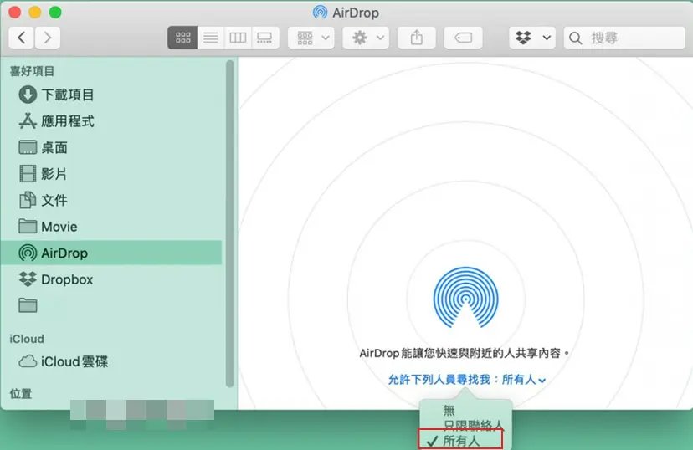Open 下載項目 in the sidebar

pos(111,95)
